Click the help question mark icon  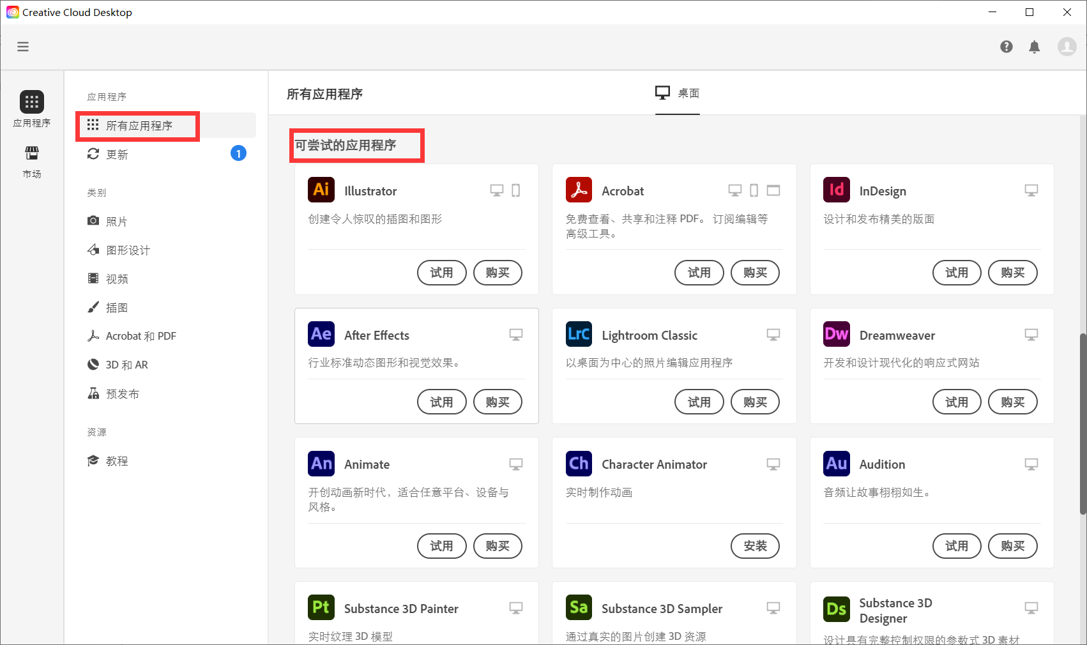click(1007, 47)
